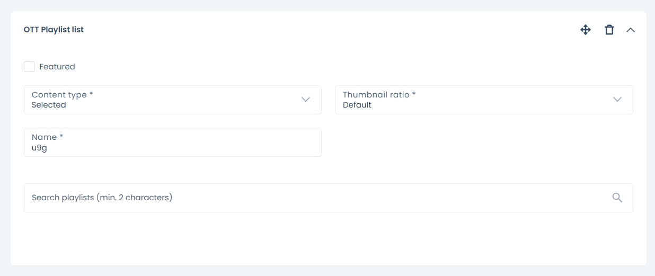Collapse the OTT Playlist list panel
Image resolution: width=655 pixels, height=276 pixels.
pyautogui.click(x=630, y=30)
